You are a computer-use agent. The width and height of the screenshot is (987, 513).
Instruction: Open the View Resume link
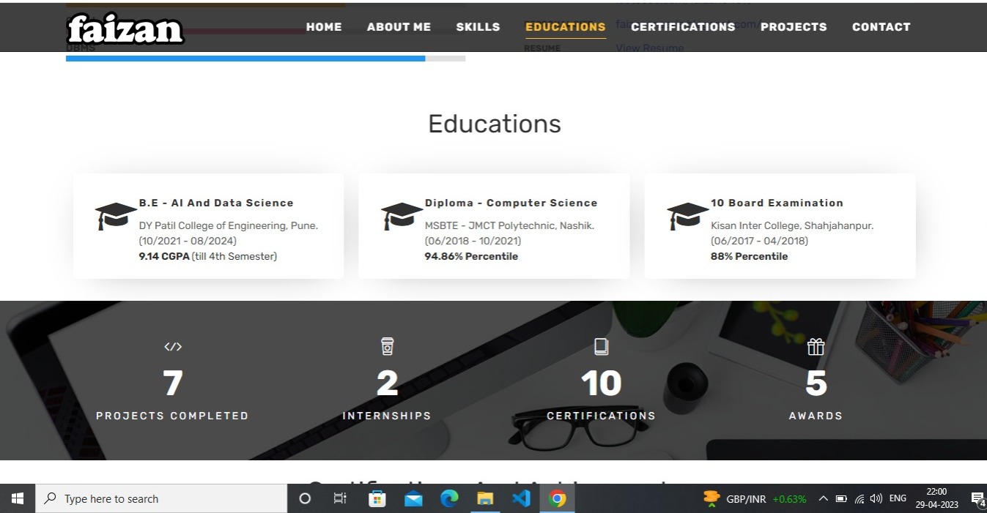(x=649, y=48)
